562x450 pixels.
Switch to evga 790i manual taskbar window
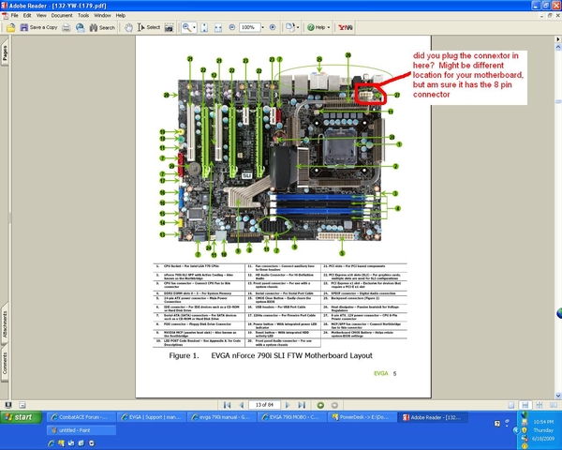(x=221, y=417)
